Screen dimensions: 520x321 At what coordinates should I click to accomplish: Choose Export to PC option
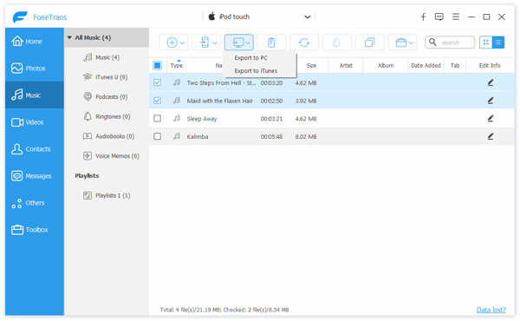[x=250, y=58]
